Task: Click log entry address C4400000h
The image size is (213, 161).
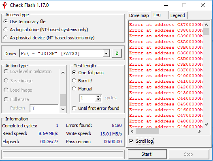Action: tap(166, 99)
